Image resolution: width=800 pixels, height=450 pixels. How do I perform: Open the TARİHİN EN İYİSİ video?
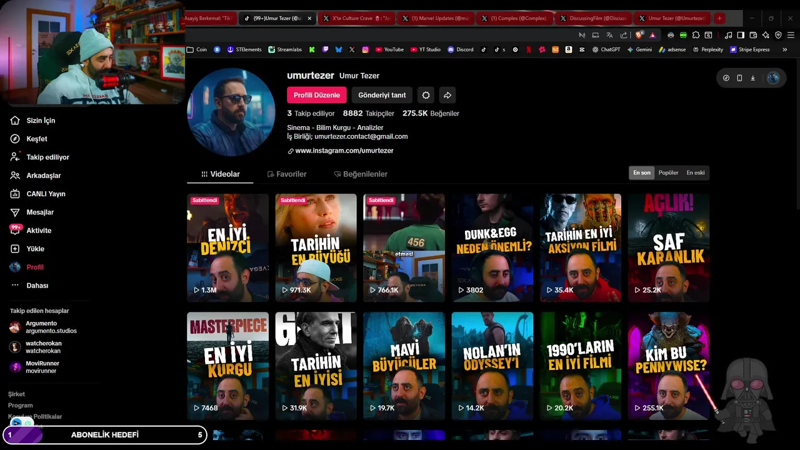(x=316, y=366)
